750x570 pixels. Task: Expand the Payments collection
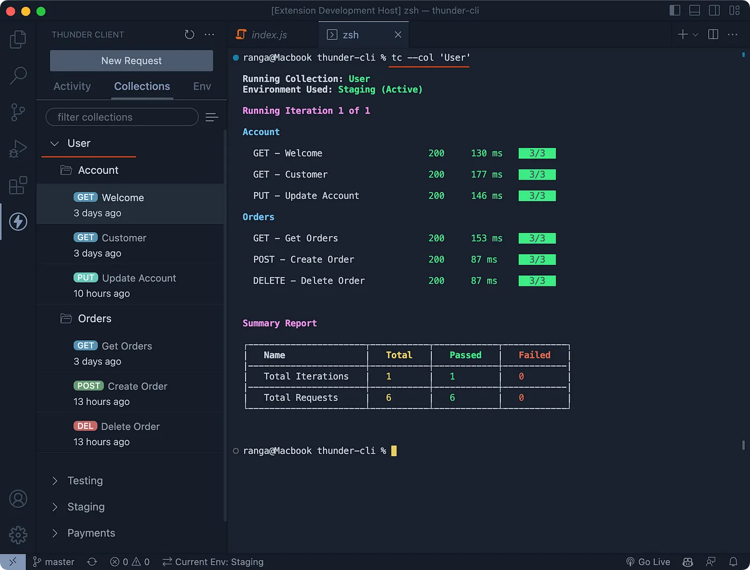55,533
